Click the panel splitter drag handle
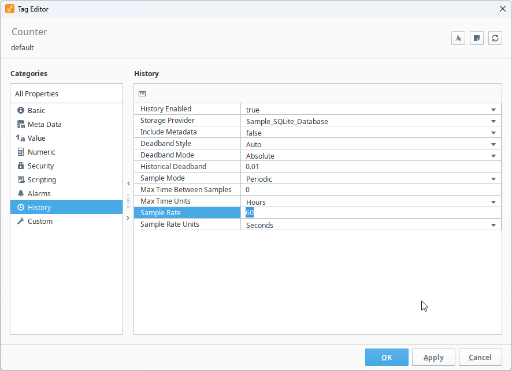Viewport: 512px width, 371px height. pos(128,201)
